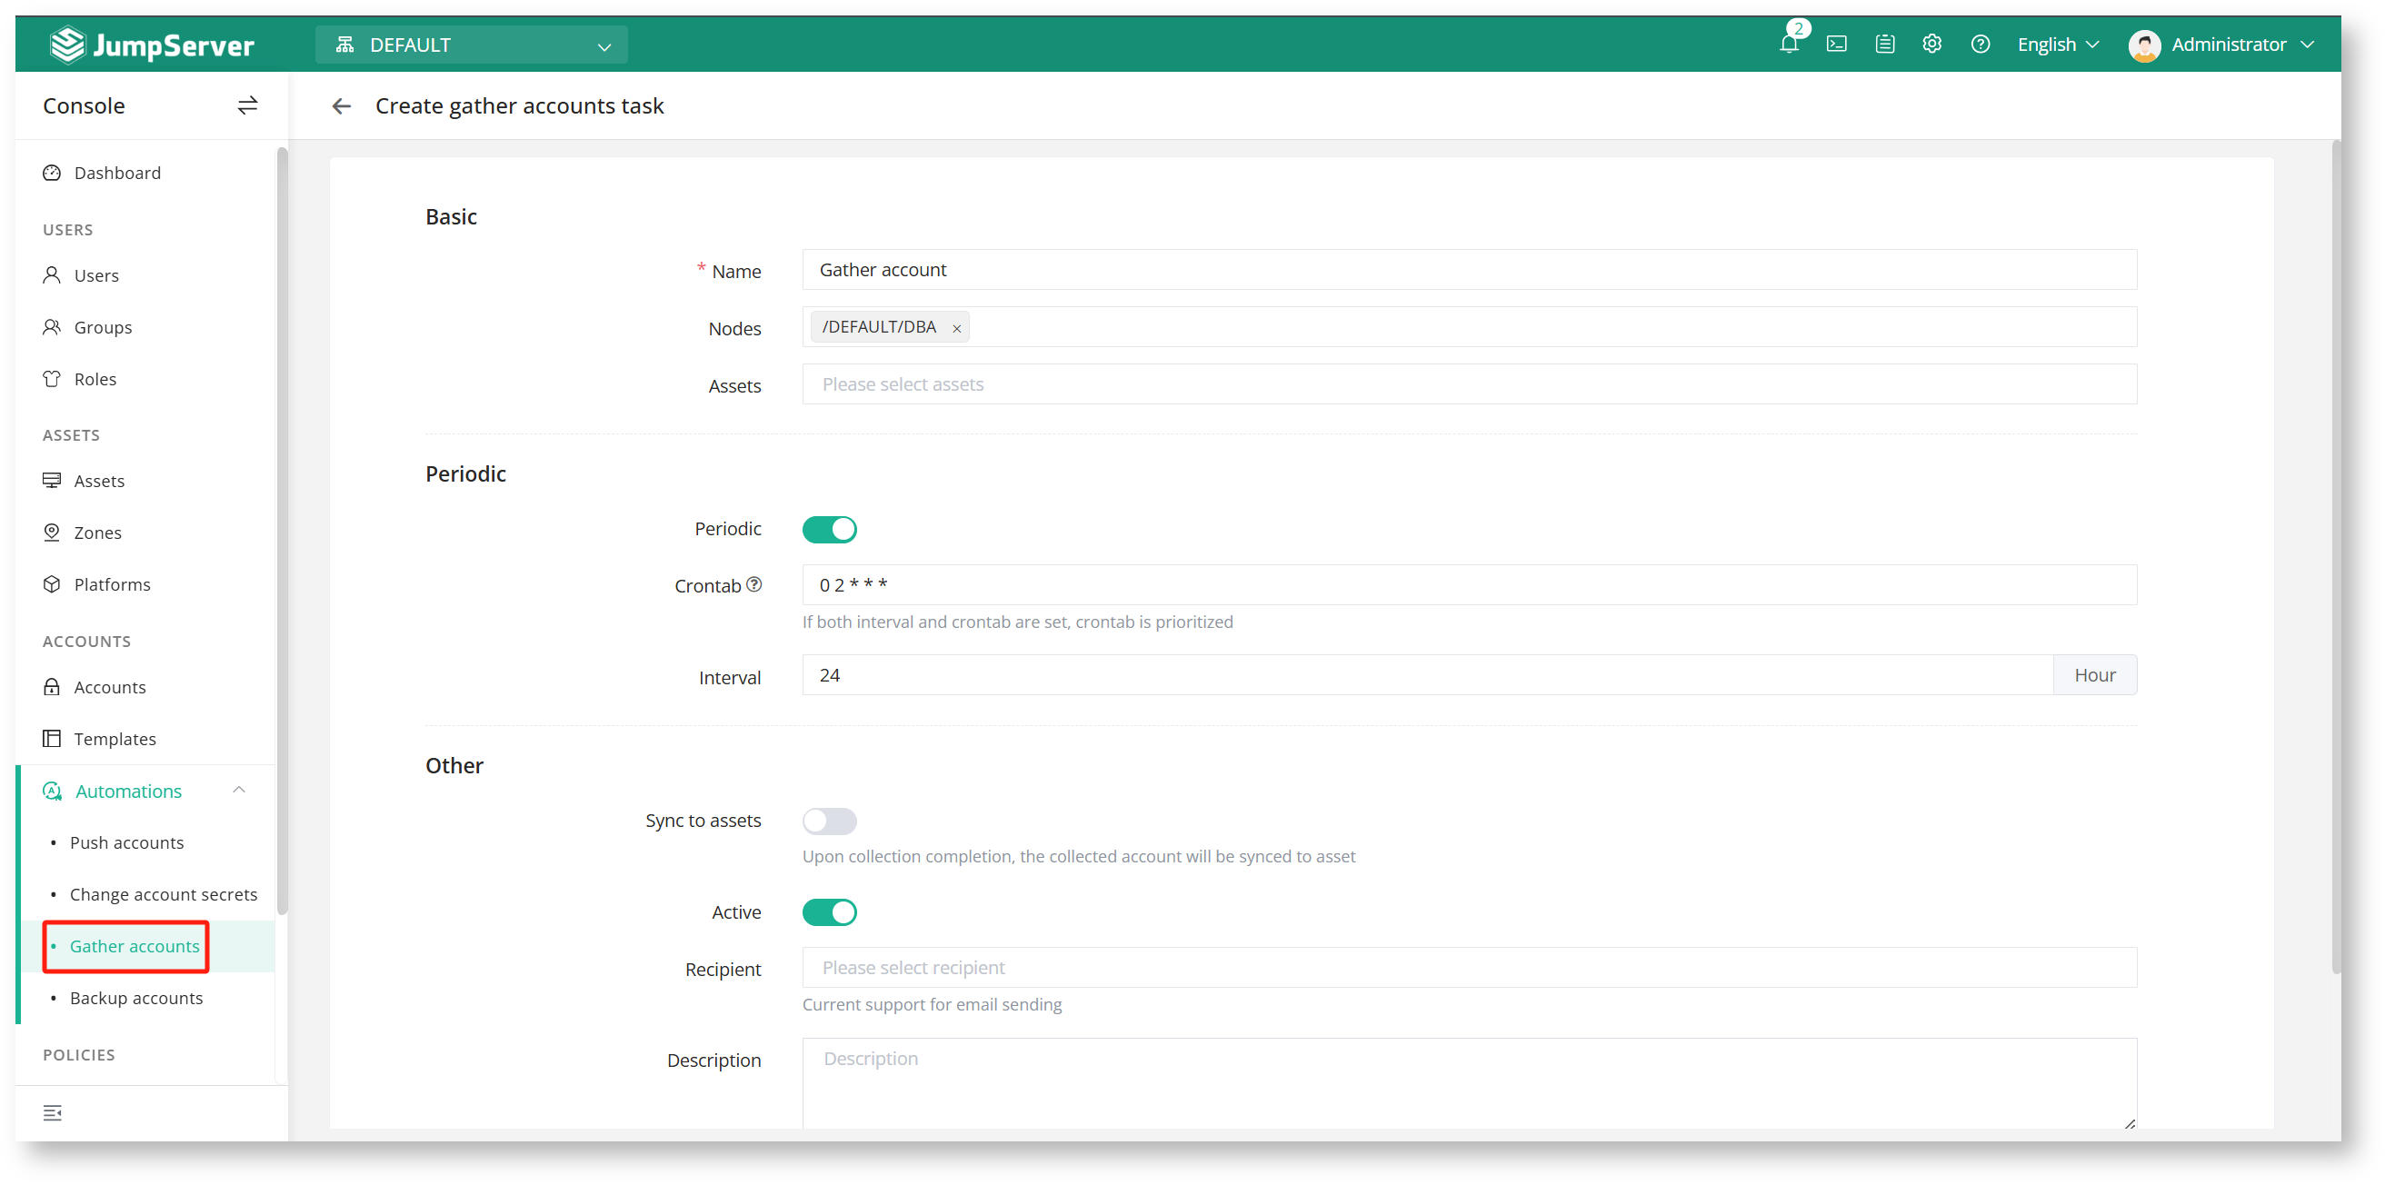Enable the Sync to assets toggle
The width and height of the screenshot is (2385, 1185).
[x=830, y=822]
